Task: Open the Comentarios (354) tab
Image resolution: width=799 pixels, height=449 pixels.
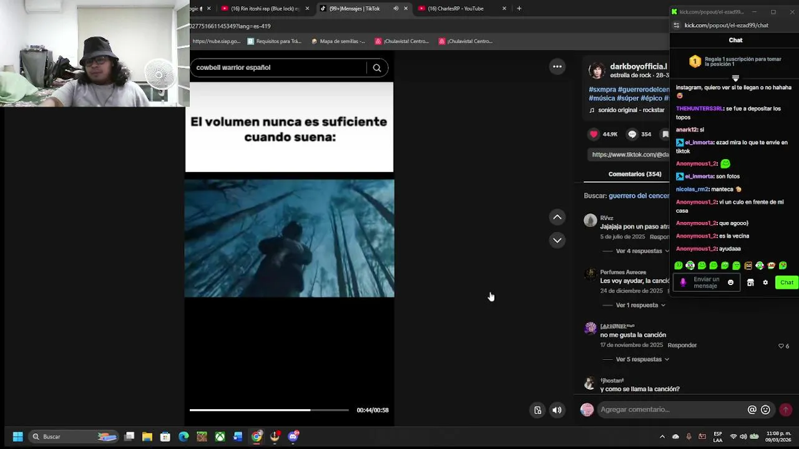Action: coord(635,174)
